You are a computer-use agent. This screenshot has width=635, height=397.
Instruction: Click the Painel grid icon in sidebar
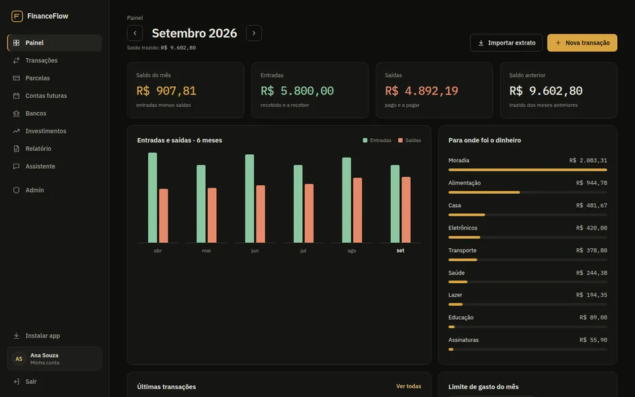[16, 42]
